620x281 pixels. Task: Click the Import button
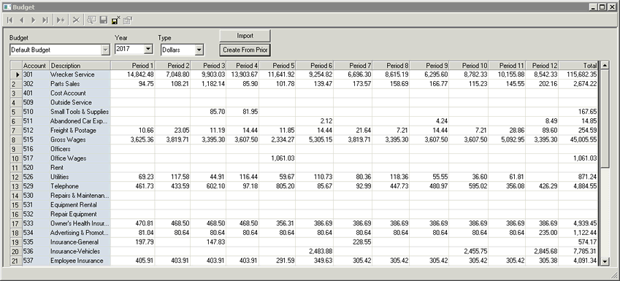pyautogui.click(x=245, y=36)
